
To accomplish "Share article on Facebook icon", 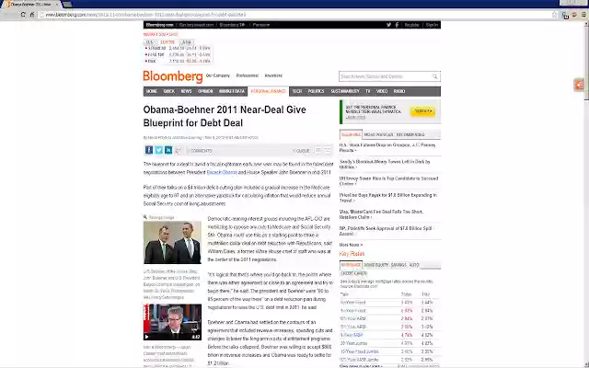I will point(149,150).
